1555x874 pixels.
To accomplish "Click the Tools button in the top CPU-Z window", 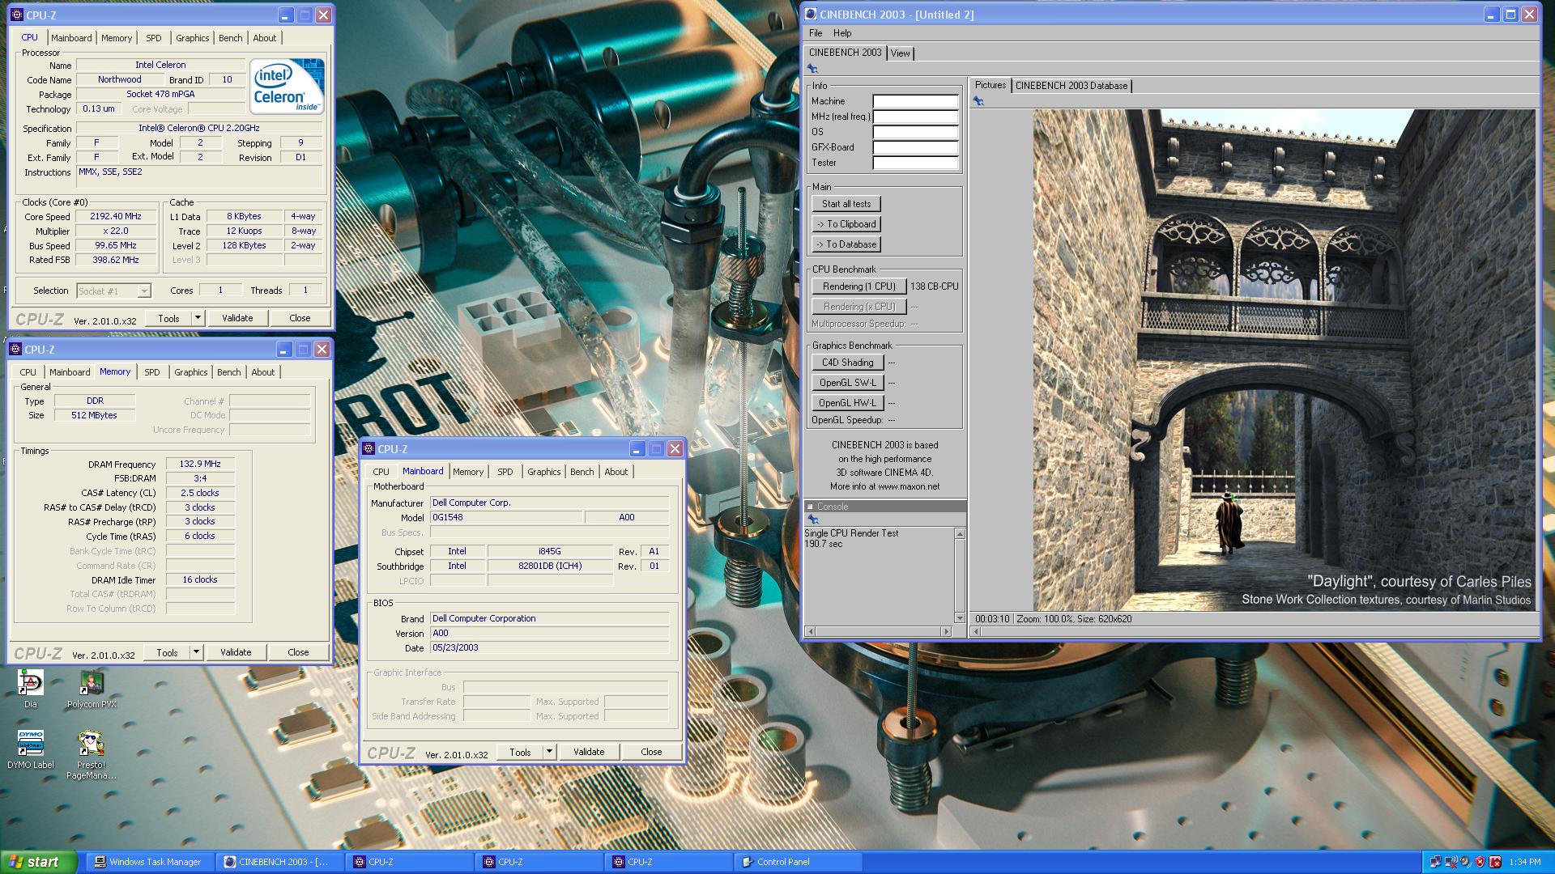I will (168, 318).
